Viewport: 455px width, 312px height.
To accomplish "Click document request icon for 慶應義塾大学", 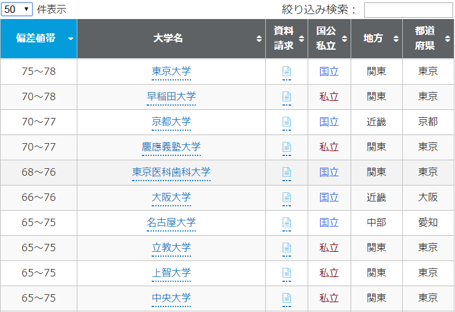I will [x=286, y=147].
